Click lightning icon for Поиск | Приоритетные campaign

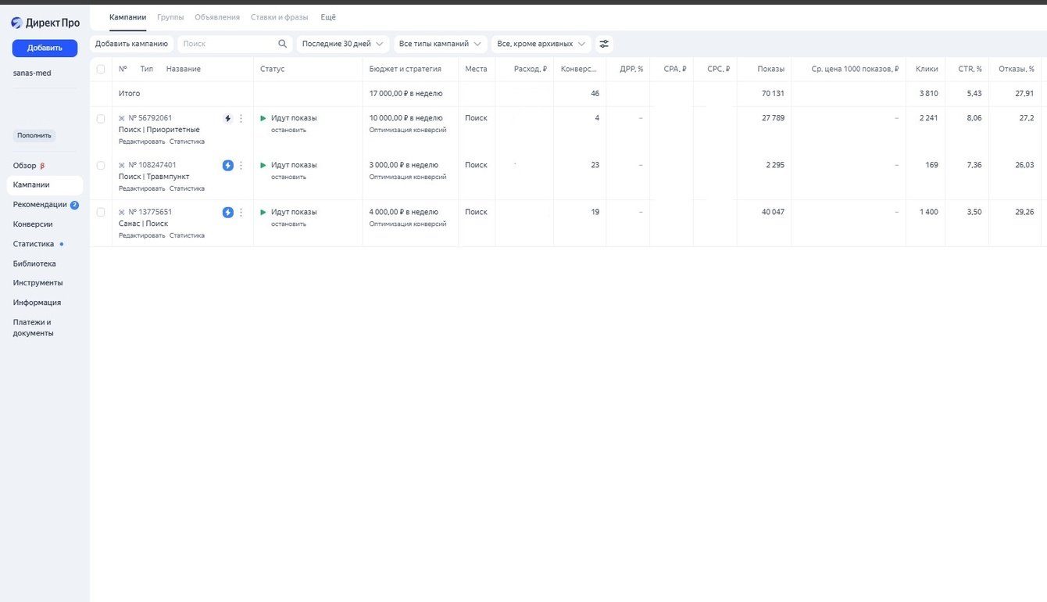(x=228, y=119)
